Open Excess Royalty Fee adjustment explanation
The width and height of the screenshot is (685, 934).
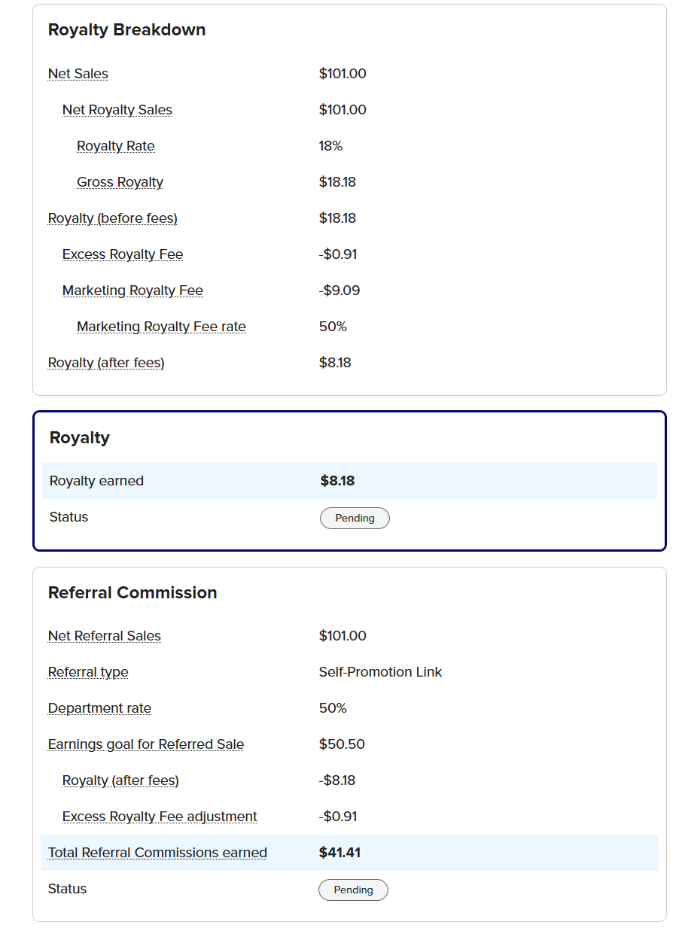160,817
